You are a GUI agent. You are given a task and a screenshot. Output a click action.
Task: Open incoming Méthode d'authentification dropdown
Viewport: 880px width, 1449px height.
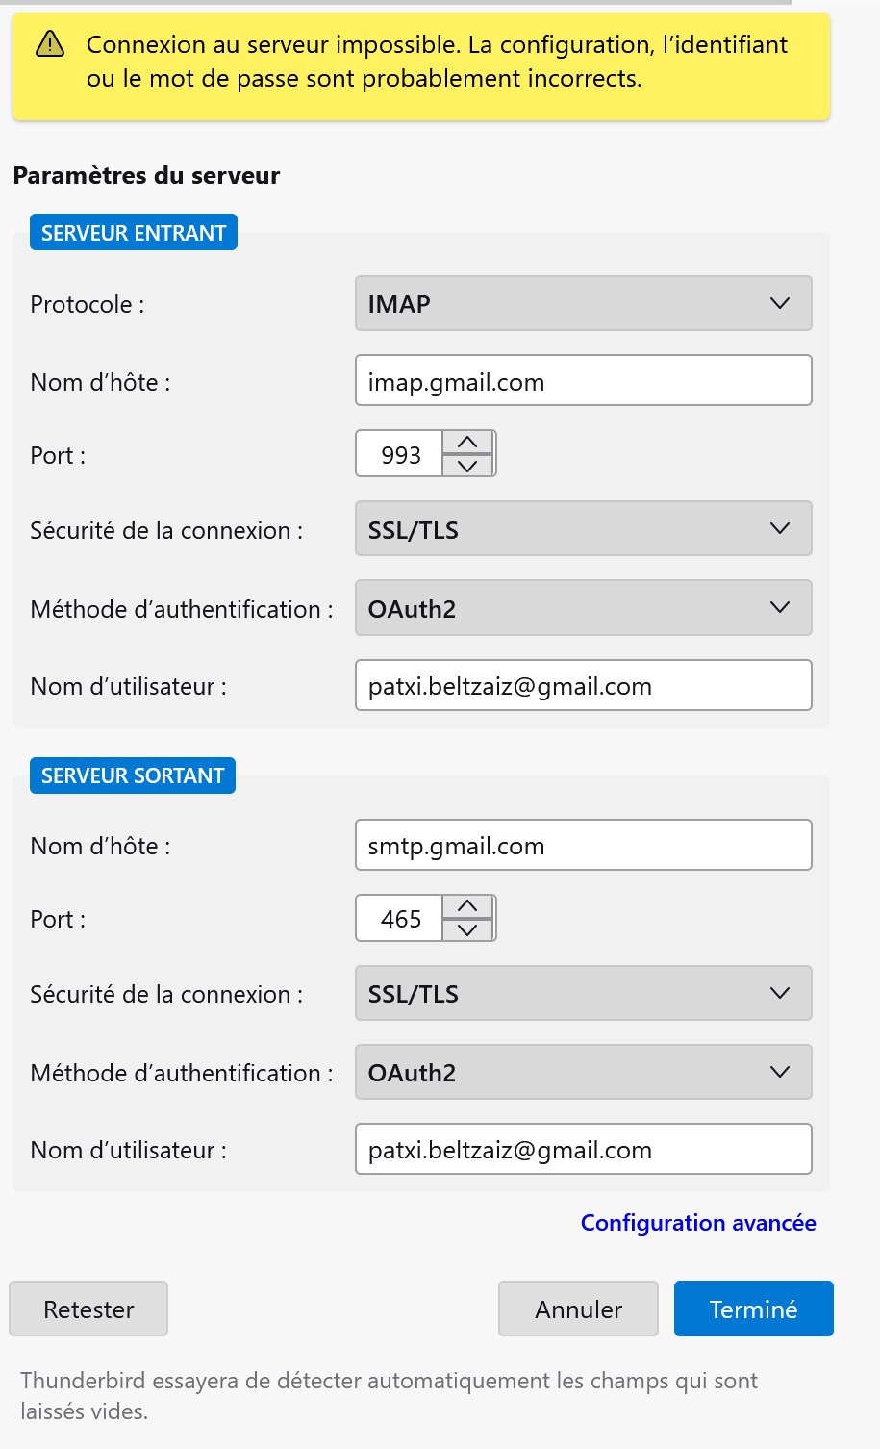(583, 608)
